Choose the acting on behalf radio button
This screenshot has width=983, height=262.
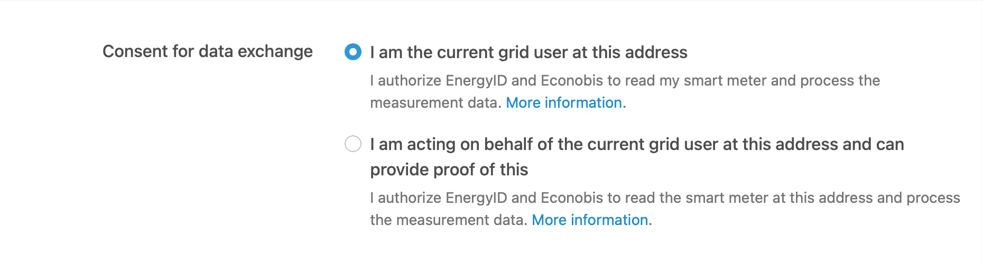pyautogui.click(x=353, y=144)
